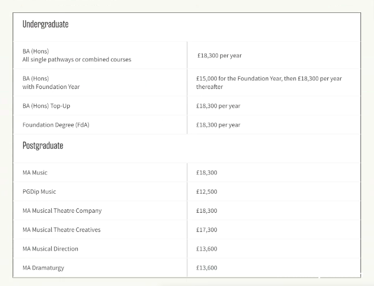Click the PGDip Music £12,500 fee
Image resolution: width=374 pixels, height=286 pixels.
click(207, 191)
